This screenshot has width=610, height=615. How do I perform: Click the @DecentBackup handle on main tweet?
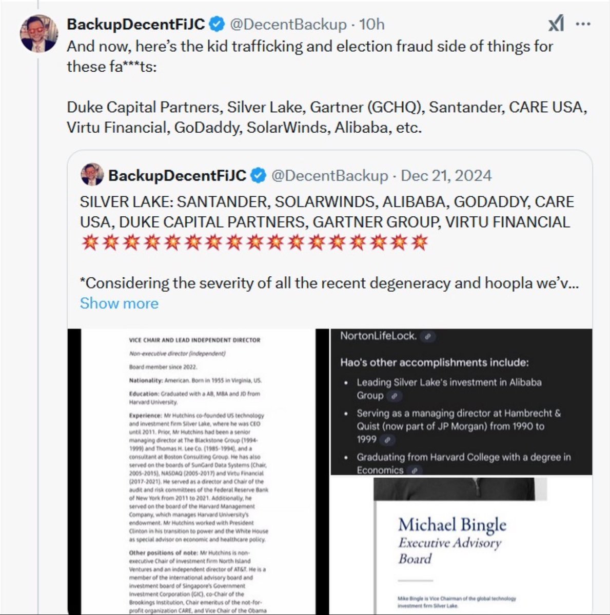[288, 24]
